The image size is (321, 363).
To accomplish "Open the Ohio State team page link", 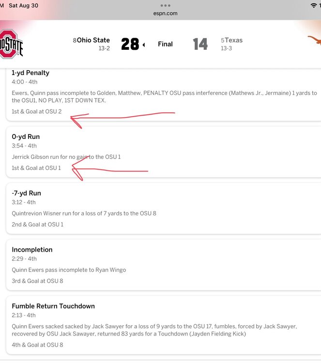I will (x=93, y=40).
